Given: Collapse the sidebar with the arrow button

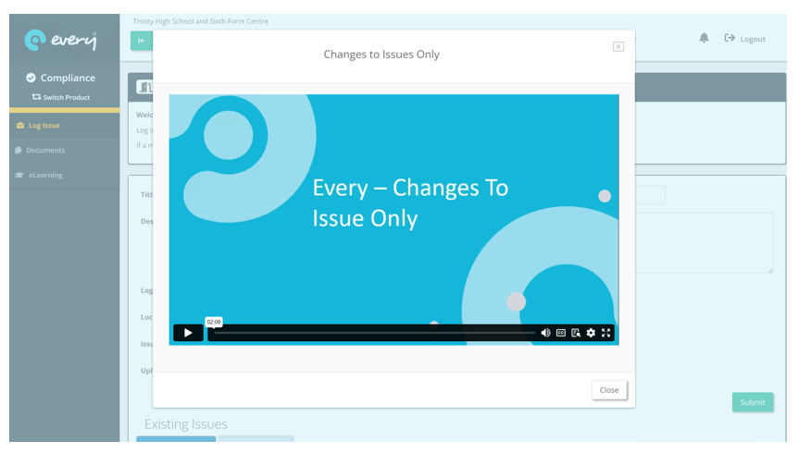Looking at the screenshot, I should click(x=141, y=41).
